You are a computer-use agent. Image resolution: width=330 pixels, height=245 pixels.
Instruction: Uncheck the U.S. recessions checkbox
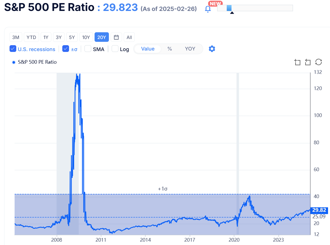tap(13, 49)
